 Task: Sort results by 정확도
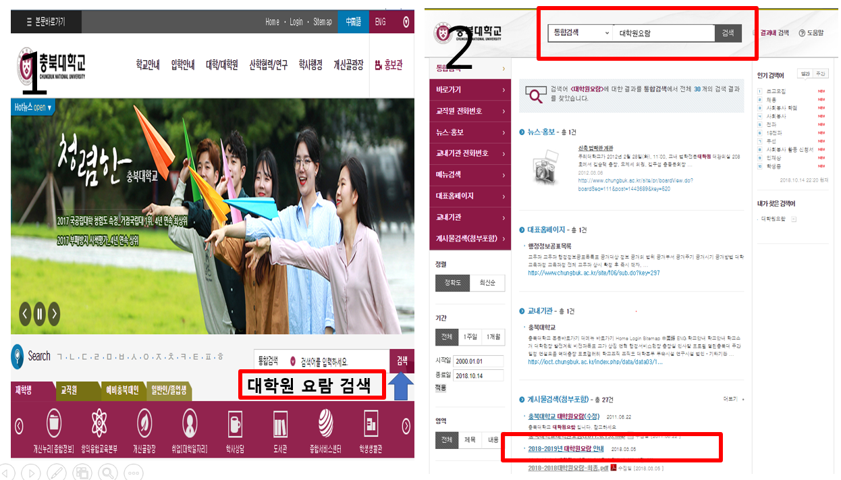tap(452, 283)
